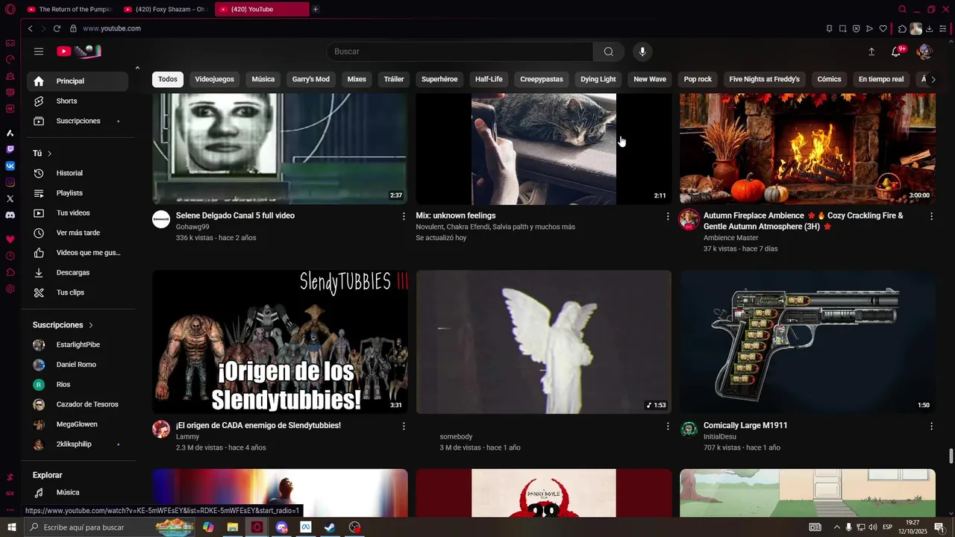Click the search magnifier button

coord(609,51)
